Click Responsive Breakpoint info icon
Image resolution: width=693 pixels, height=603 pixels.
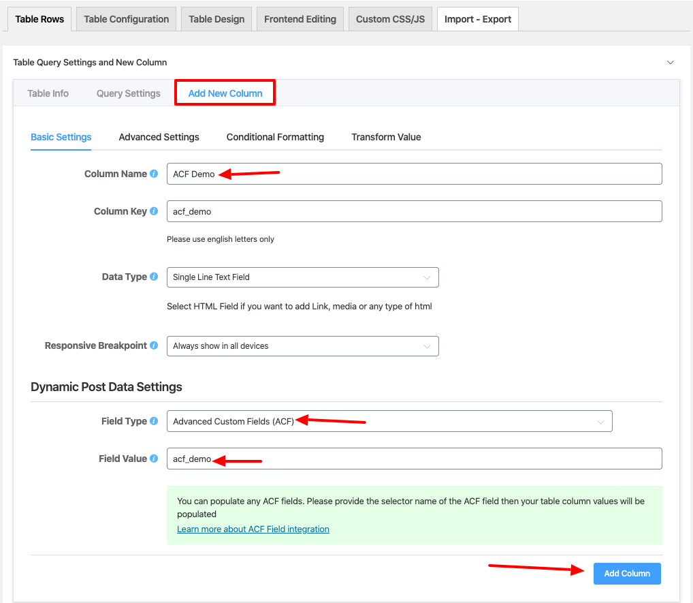point(154,346)
